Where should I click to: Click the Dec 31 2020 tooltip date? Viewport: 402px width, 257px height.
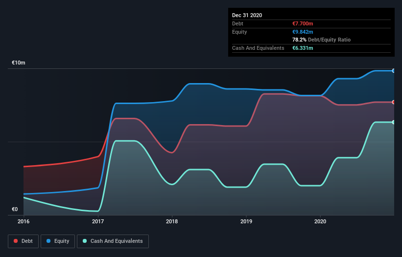click(247, 15)
